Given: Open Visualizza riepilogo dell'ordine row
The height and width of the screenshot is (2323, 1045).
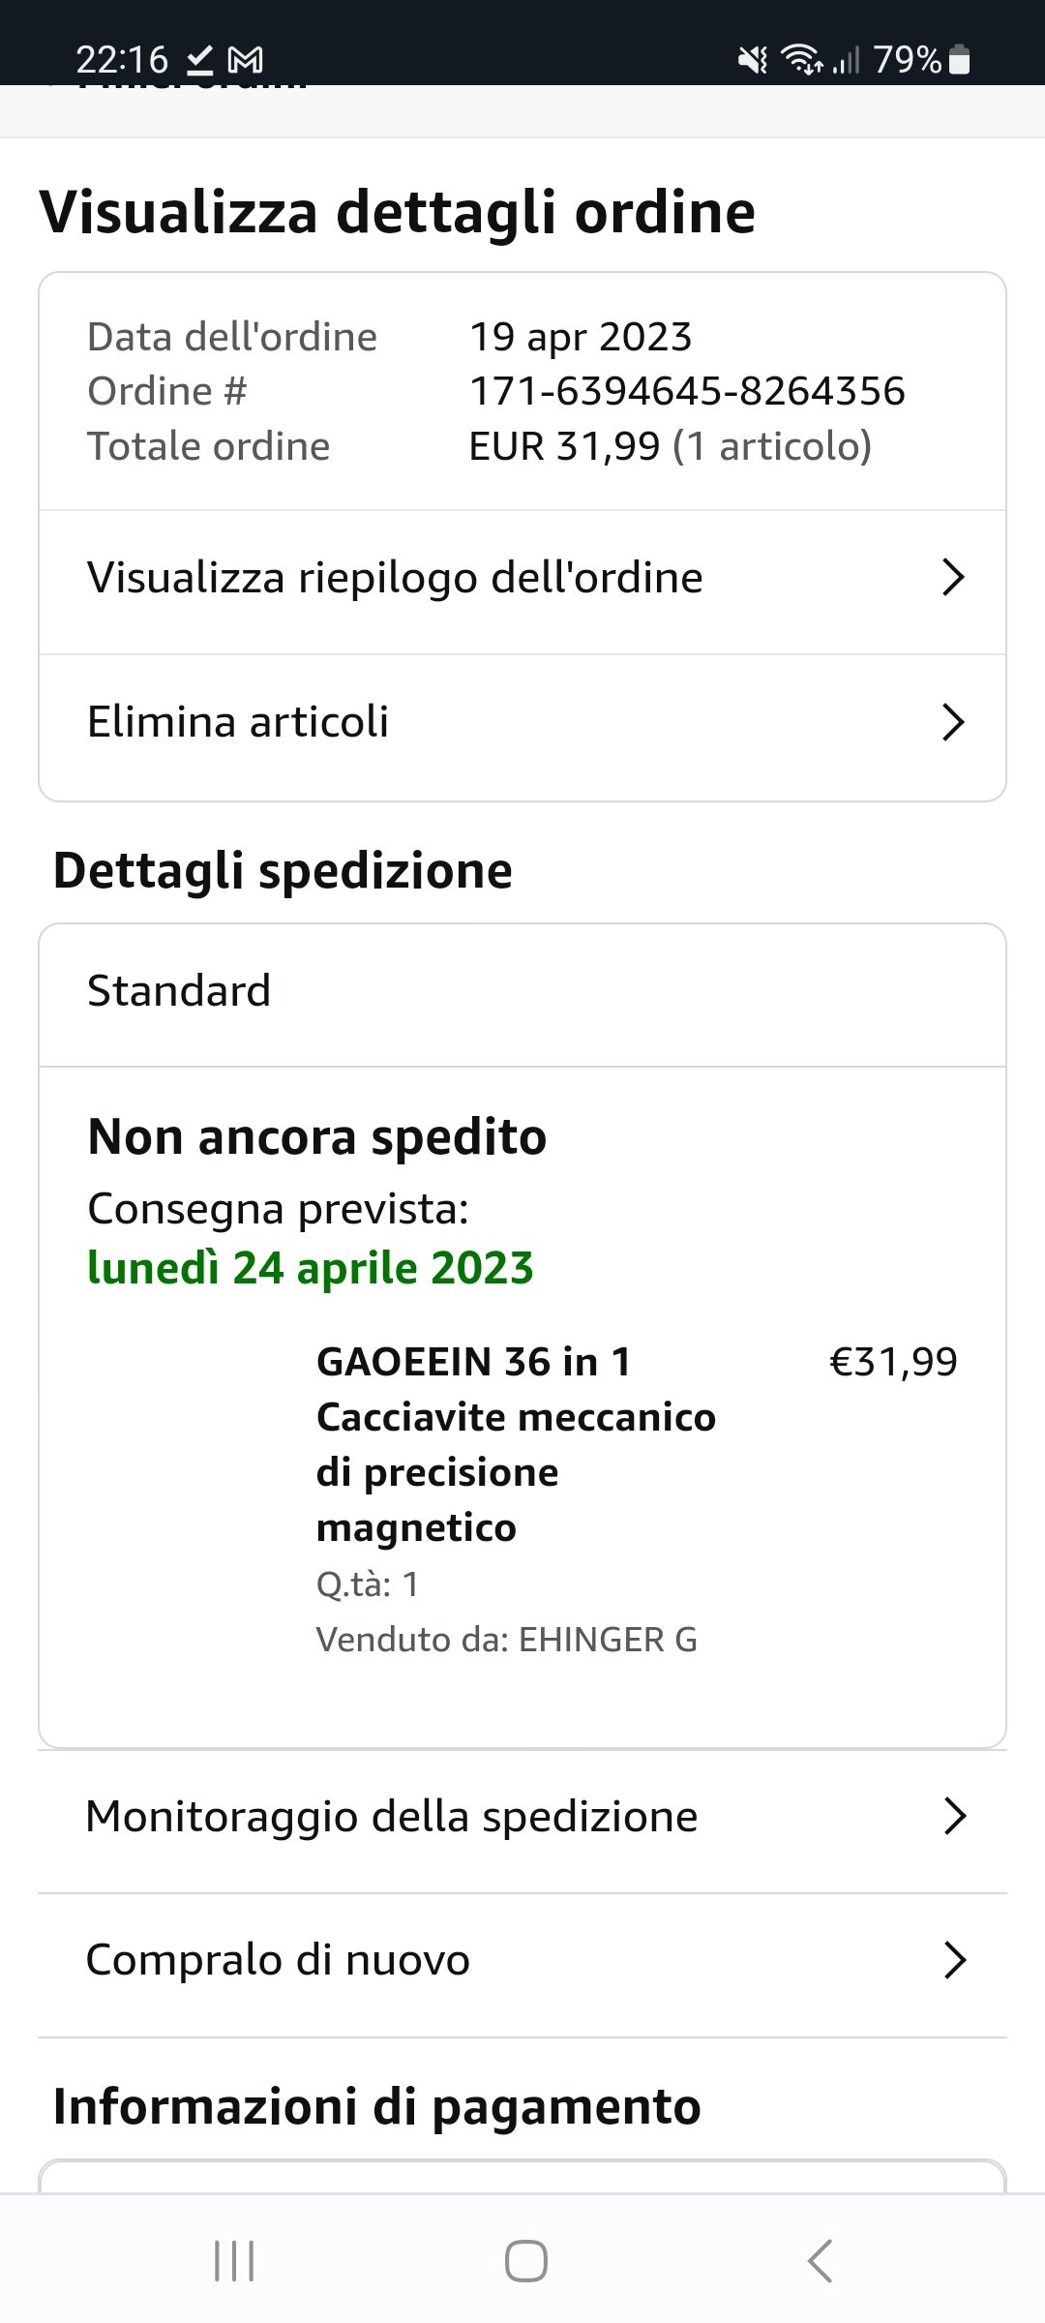Looking at the screenshot, I should pos(395,578).
